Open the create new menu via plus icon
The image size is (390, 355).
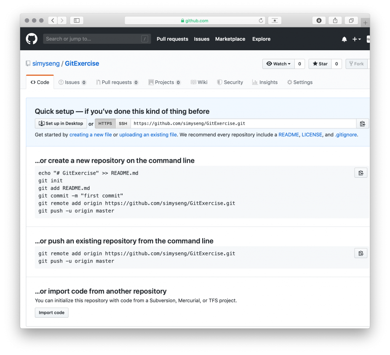(x=356, y=39)
